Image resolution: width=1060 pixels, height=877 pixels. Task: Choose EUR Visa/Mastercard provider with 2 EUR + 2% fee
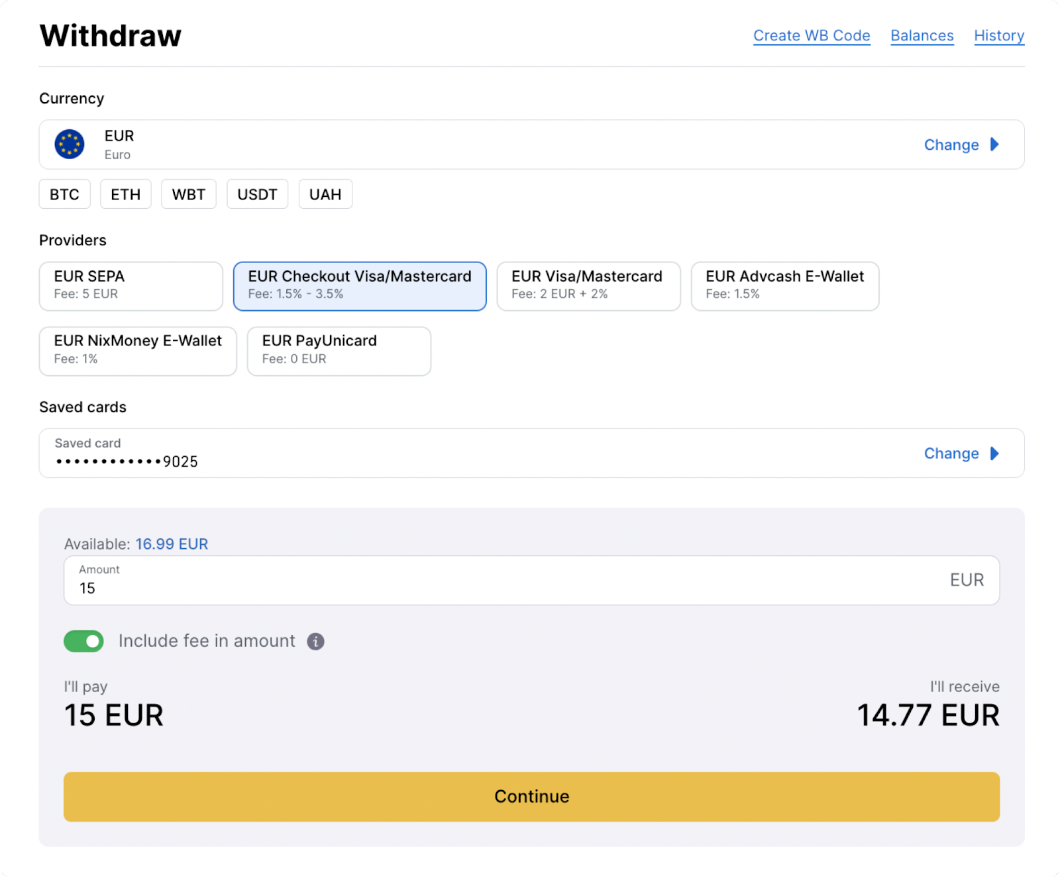pyautogui.click(x=589, y=286)
